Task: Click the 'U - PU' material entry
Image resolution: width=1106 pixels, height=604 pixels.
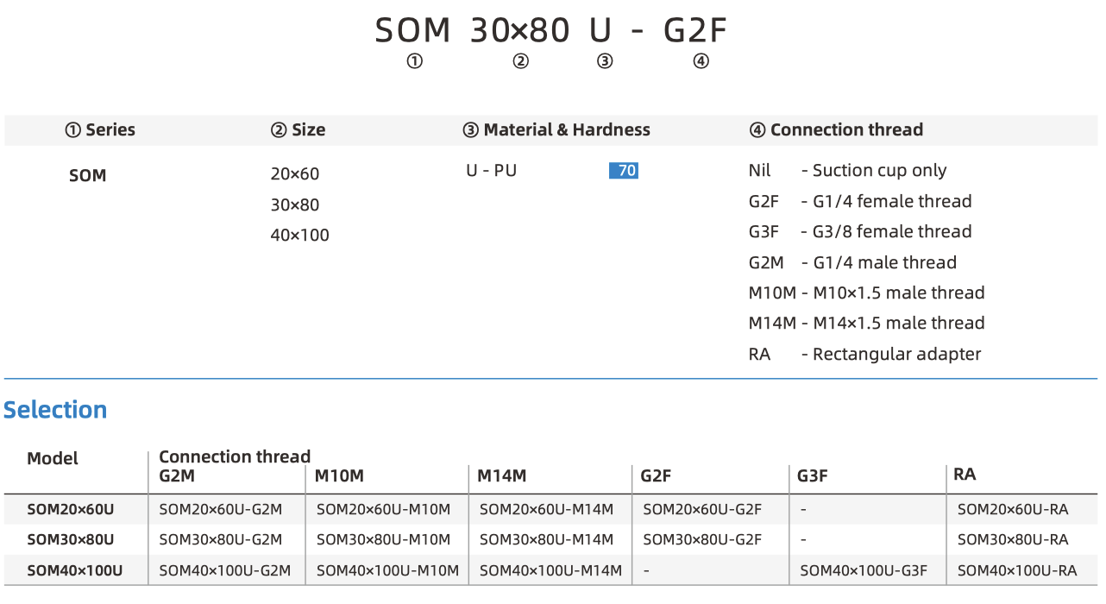Action: tap(492, 171)
